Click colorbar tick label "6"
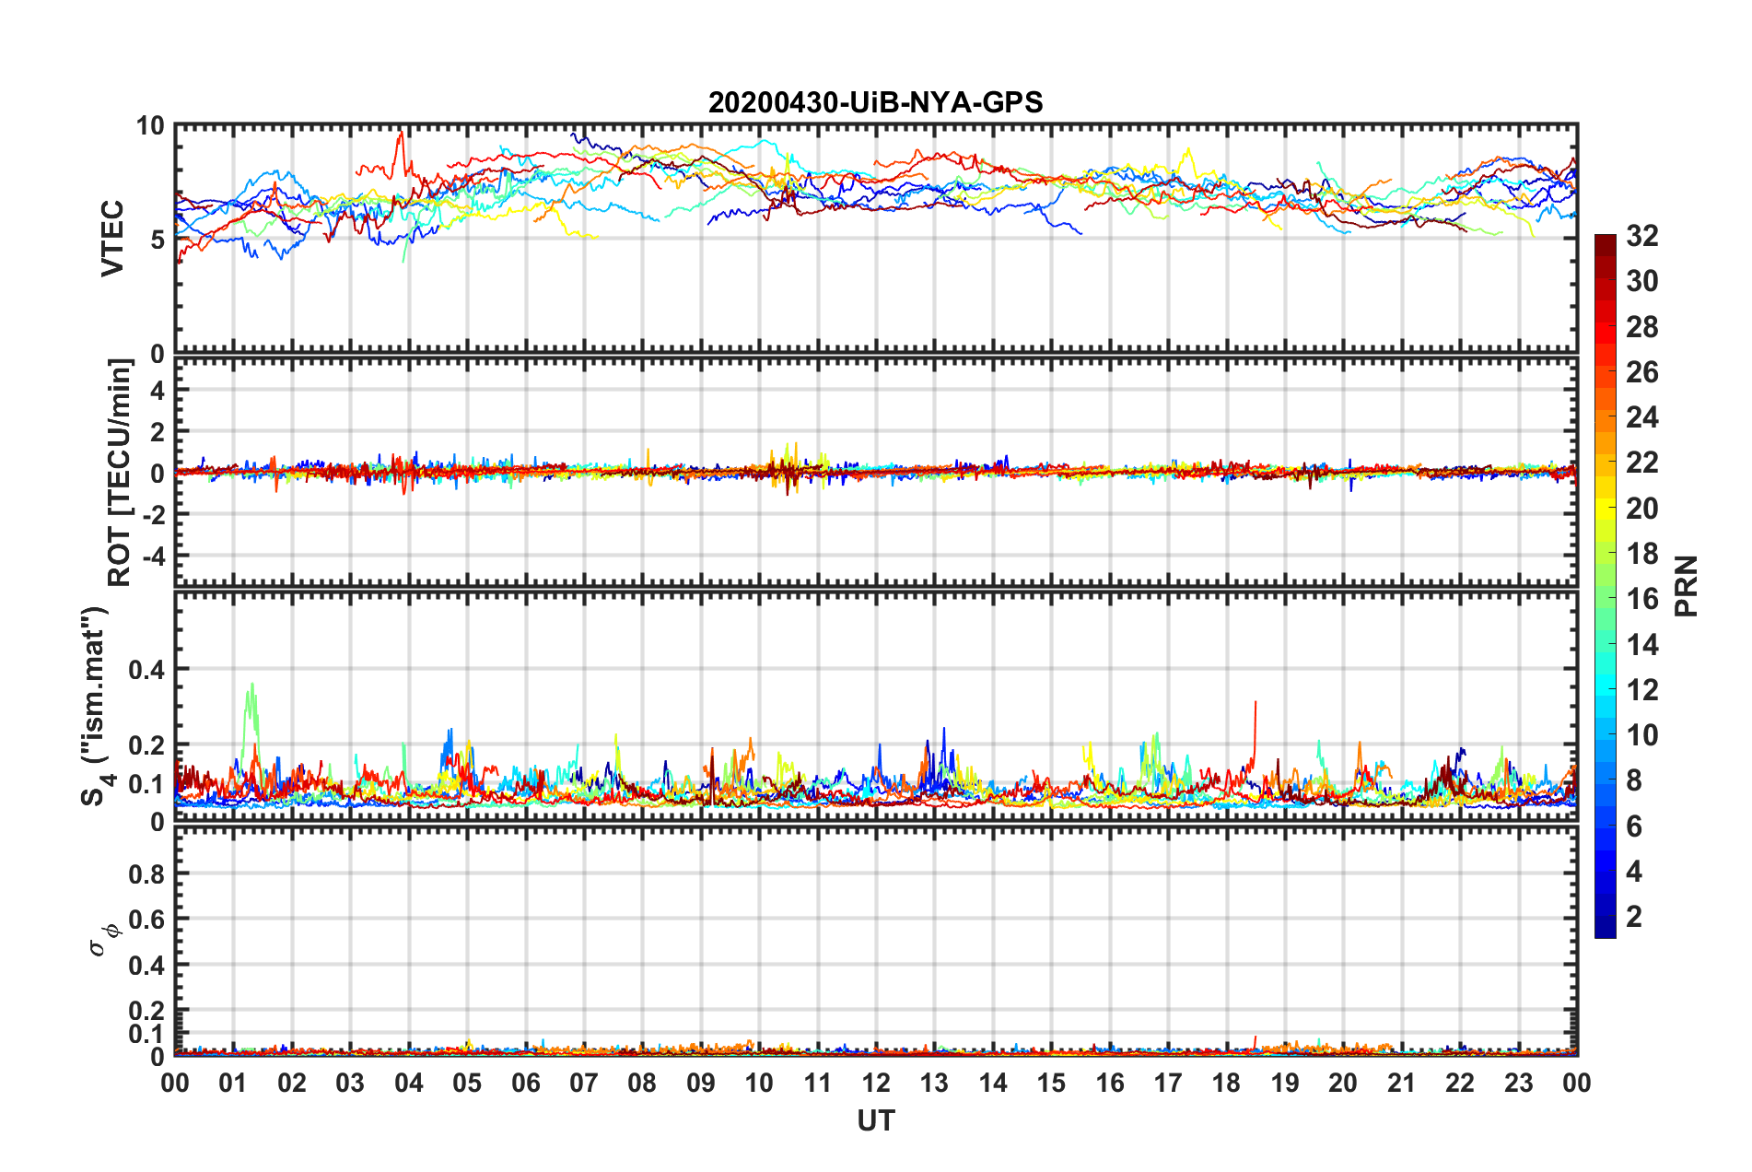Screen dimensions: 1752x1172 pyautogui.click(x=1634, y=826)
